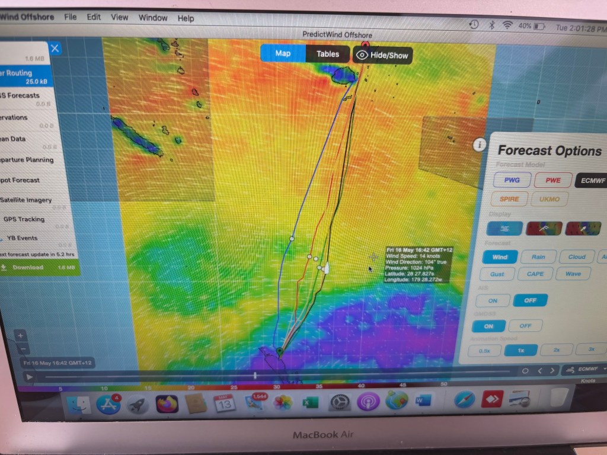
Task: Select streamline wind display style
Action: pyautogui.click(x=504, y=228)
